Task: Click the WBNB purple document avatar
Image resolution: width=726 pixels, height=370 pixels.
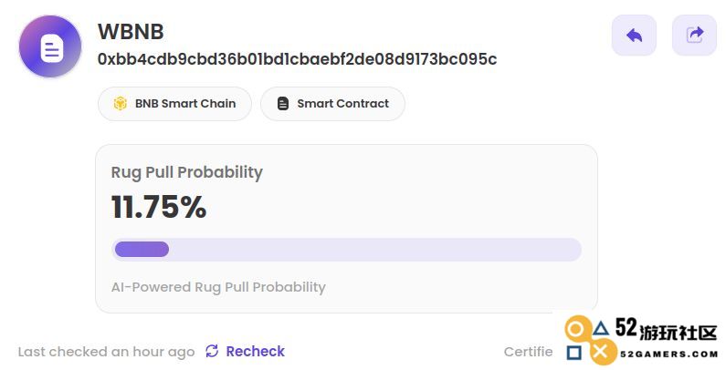Action: pyautogui.click(x=50, y=46)
